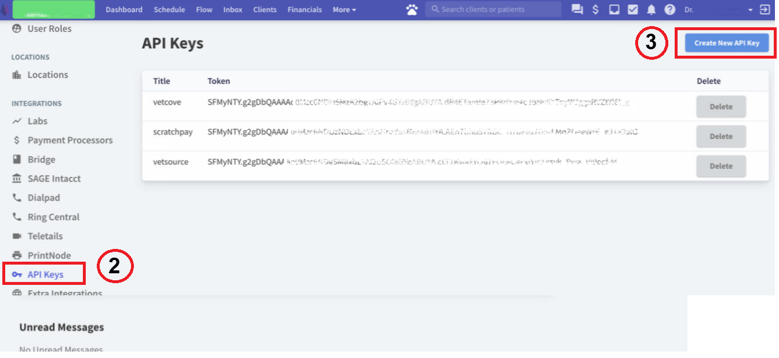Click the API Keys key icon
This screenshot has height=358, width=779.
[17, 274]
